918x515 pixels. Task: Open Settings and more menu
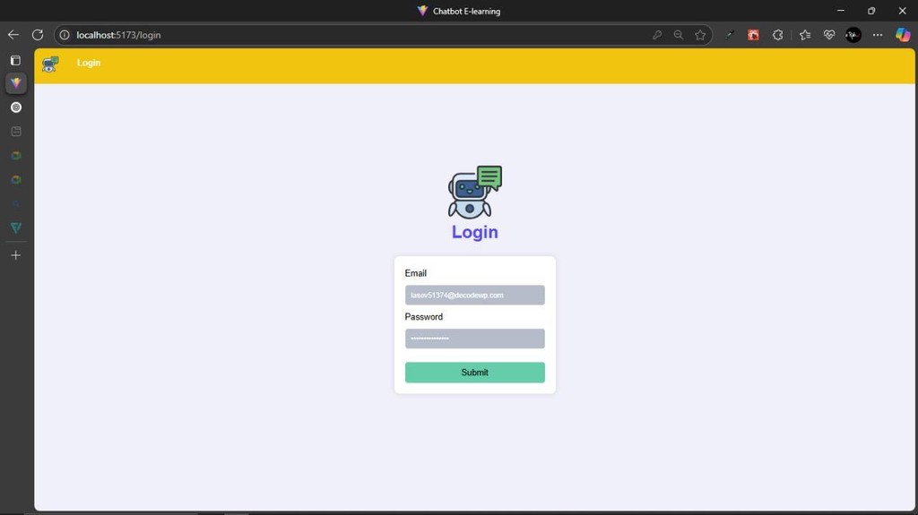(878, 35)
